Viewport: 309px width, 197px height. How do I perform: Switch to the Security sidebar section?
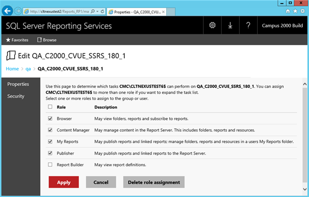pos(16,96)
